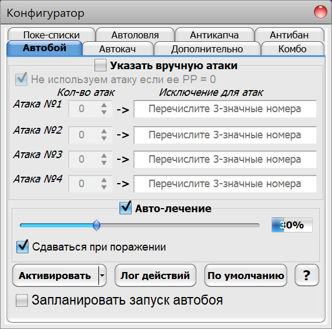
Task: Click the Активировать button
Action: pyautogui.click(x=55, y=276)
